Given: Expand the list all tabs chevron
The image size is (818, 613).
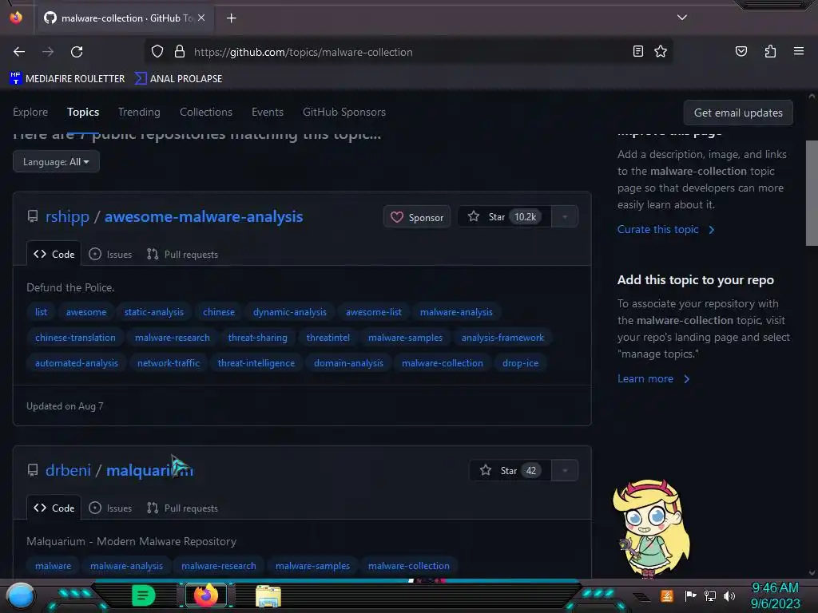Looking at the screenshot, I should 682,18.
